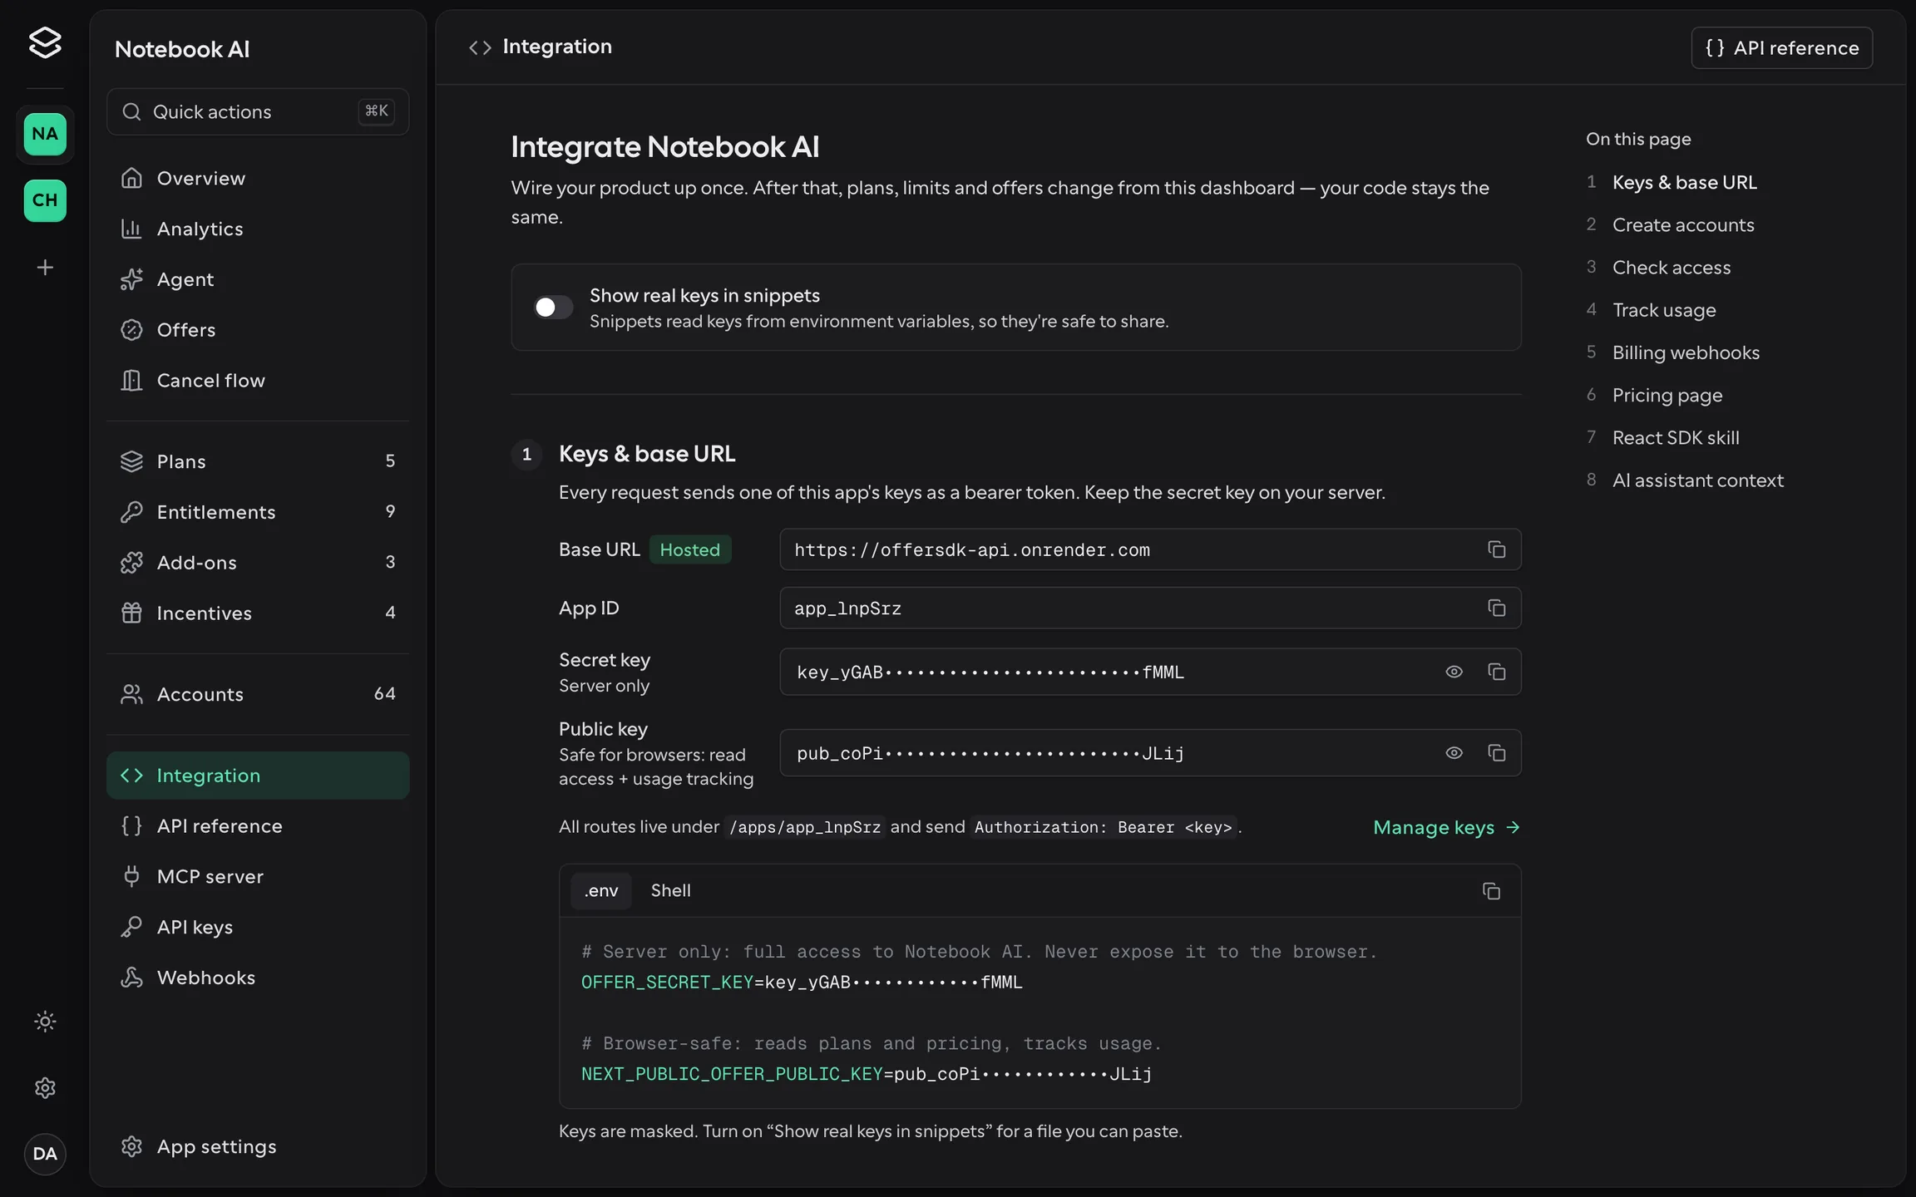Open MCP server page
The height and width of the screenshot is (1197, 1916).
point(258,876)
